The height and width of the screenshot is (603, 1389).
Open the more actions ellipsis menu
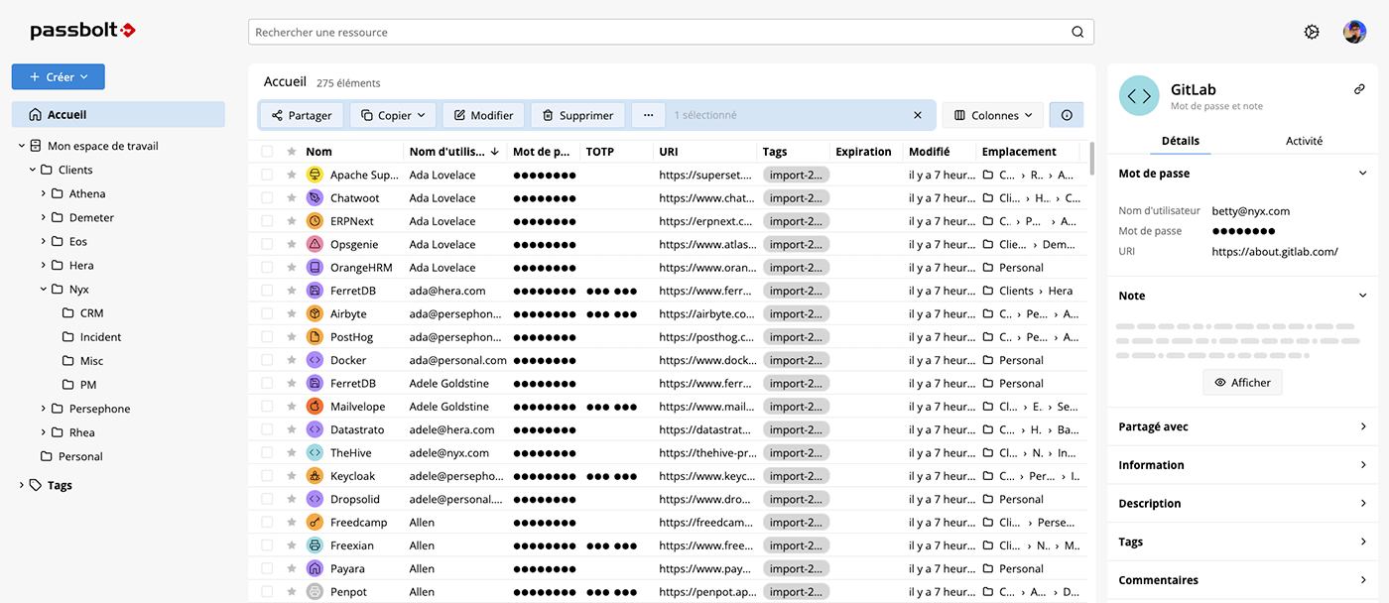pos(648,115)
